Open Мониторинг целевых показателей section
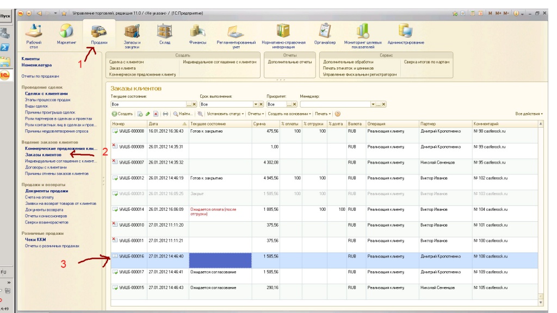The image size is (557, 313). [x=363, y=36]
